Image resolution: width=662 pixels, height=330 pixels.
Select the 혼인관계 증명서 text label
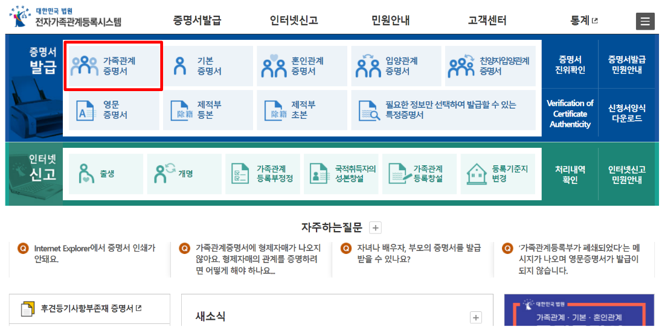(308, 66)
